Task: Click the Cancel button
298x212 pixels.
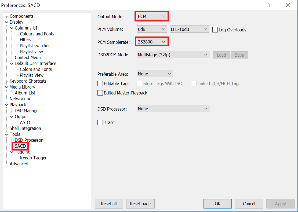Action: 249,204
